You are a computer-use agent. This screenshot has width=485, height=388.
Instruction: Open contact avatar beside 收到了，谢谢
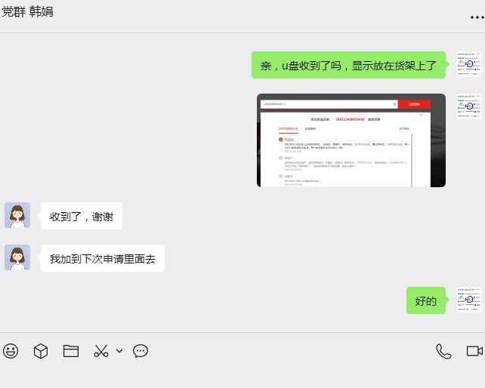(x=17, y=216)
